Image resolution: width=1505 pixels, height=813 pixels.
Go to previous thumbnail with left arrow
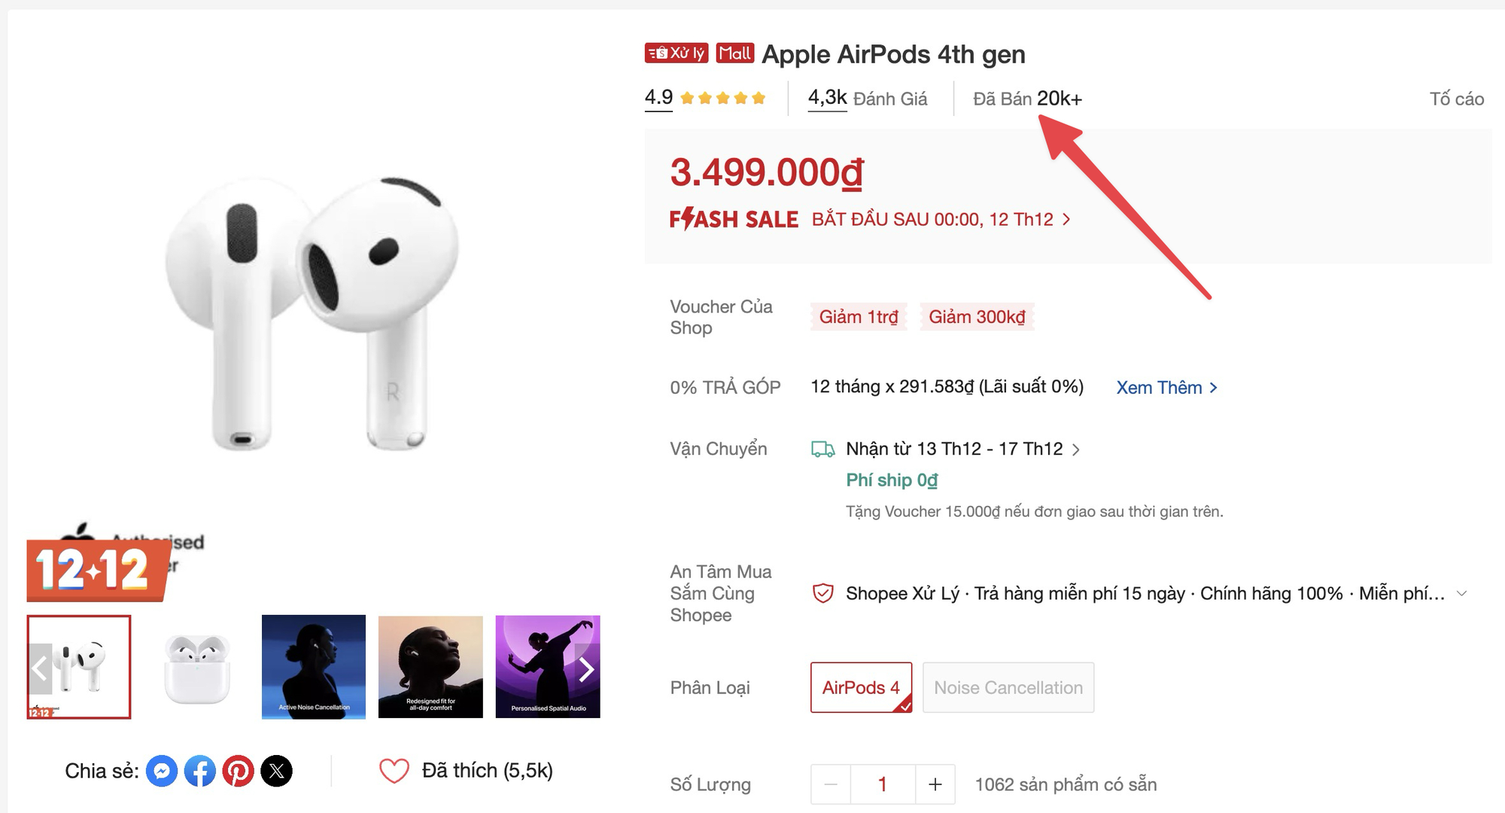pyautogui.click(x=41, y=668)
